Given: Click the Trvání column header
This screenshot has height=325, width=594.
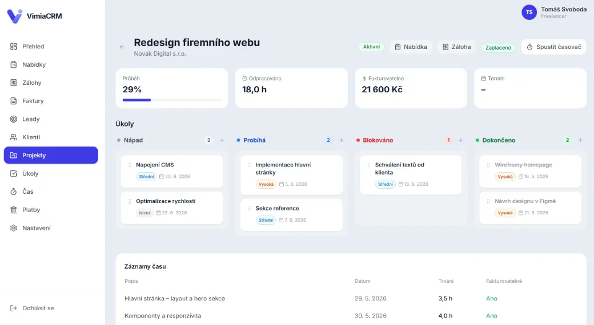Looking at the screenshot, I should pos(446,281).
